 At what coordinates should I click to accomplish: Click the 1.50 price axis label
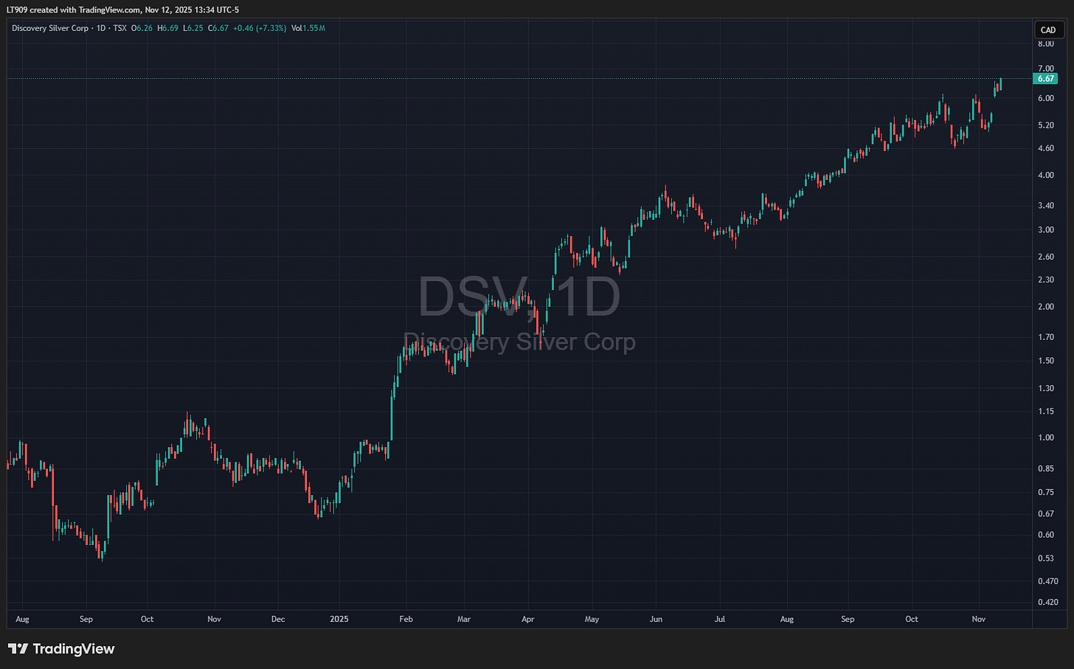(x=1045, y=361)
